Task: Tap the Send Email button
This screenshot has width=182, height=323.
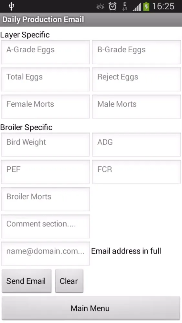Action: point(27,281)
